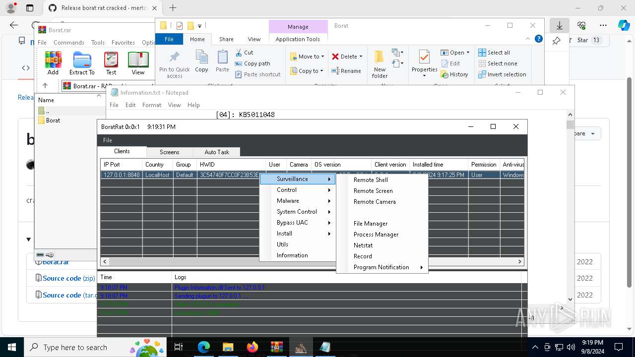Screen dimensions: 635x357
Task: Click Paste shortcut in Explorer ribbon
Action: (257, 74)
